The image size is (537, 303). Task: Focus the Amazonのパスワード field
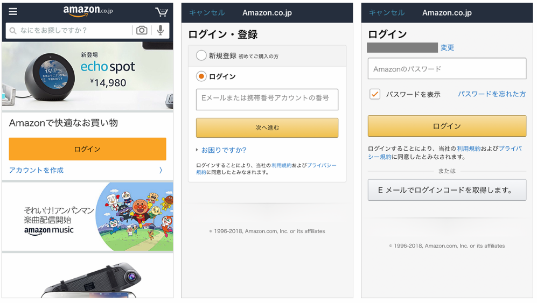(x=447, y=68)
